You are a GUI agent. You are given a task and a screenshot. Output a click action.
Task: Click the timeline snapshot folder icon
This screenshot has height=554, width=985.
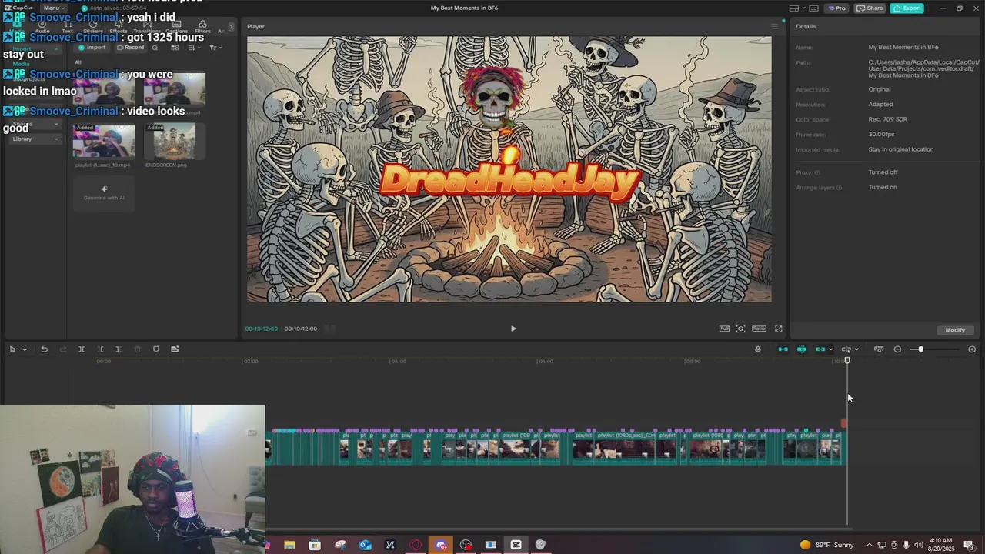[175, 349]
